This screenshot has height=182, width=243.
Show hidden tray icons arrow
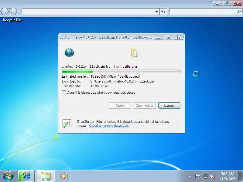(190, 176)
